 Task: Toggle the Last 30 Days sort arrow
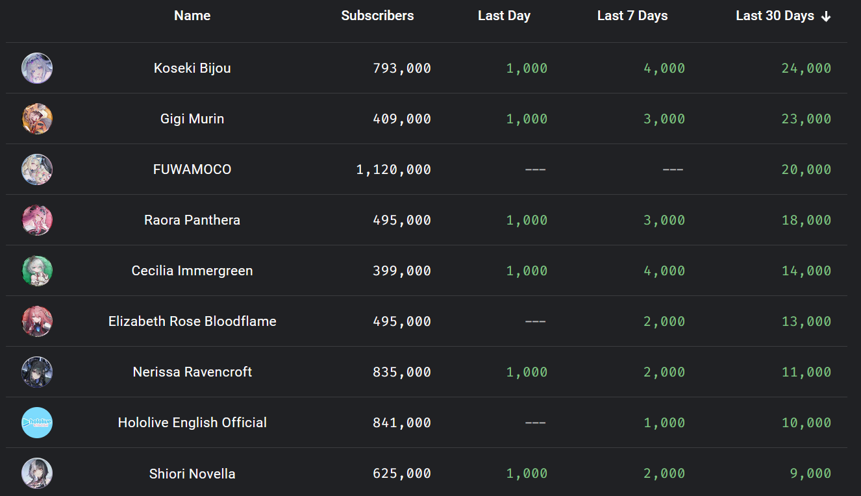[826, 17]
